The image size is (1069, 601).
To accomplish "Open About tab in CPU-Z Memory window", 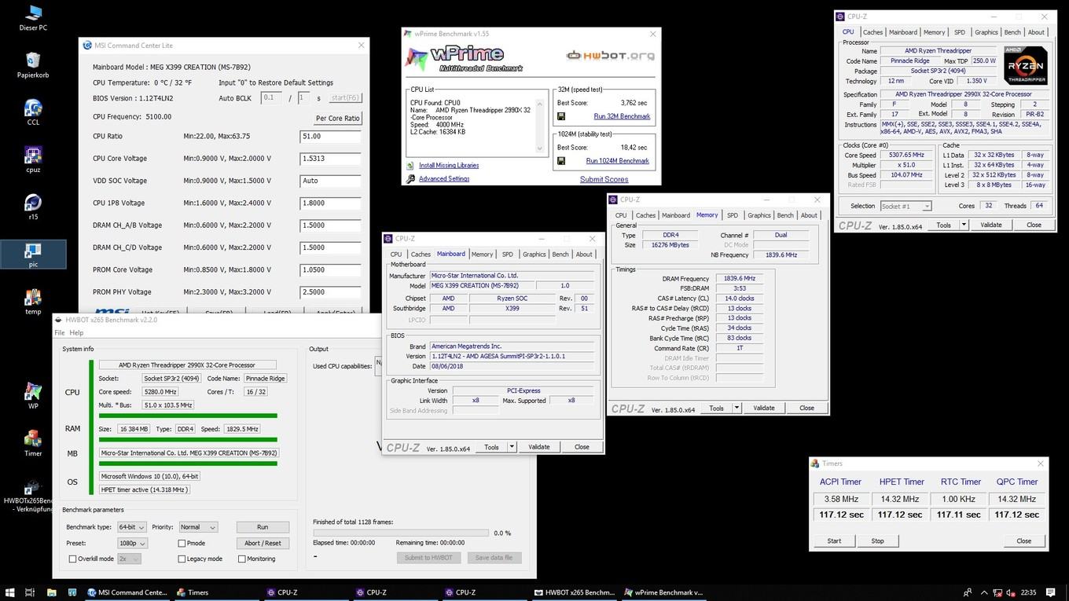I will (809, 215).
